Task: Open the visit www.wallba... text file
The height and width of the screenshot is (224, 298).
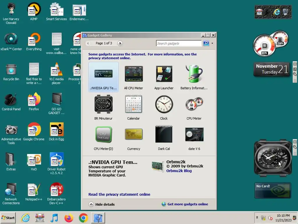Action: (56, 43)
